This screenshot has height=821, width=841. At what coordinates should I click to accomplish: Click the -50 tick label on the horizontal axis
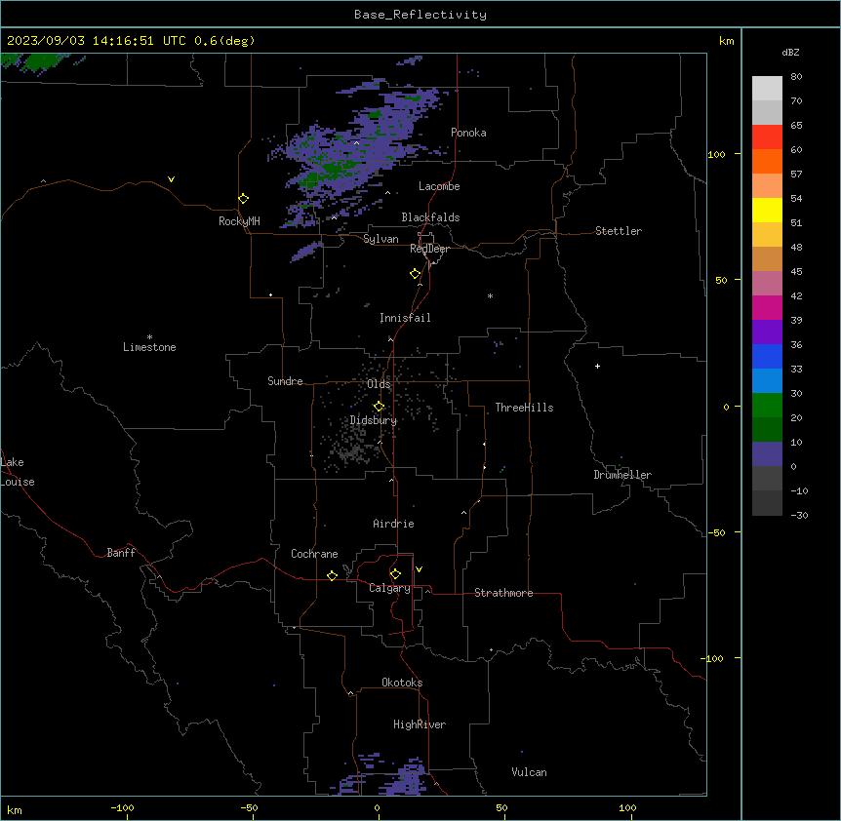249,807
